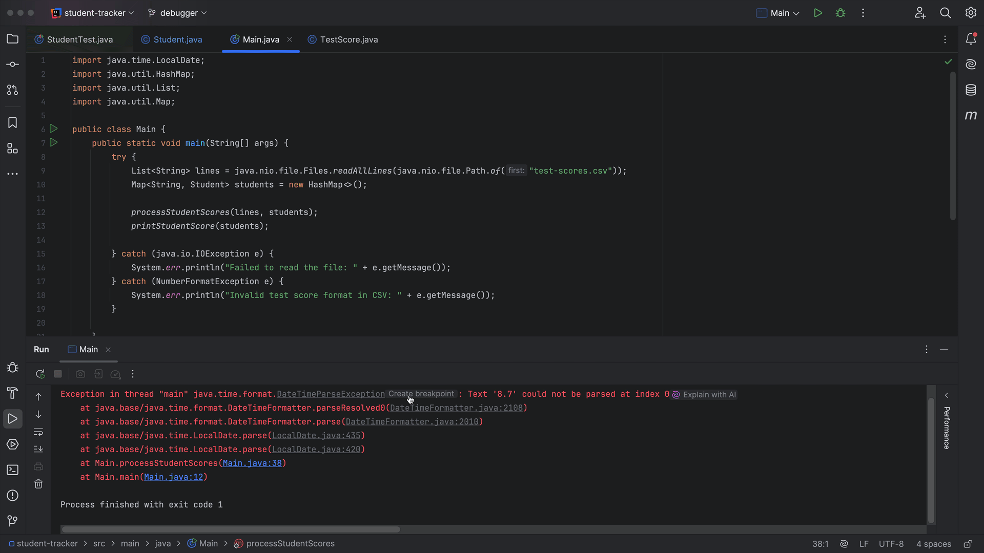The width and height of the screenshot is (984, 553).
Task: Toggle the read-only lock in status bar
Action: tap(968, 544)
